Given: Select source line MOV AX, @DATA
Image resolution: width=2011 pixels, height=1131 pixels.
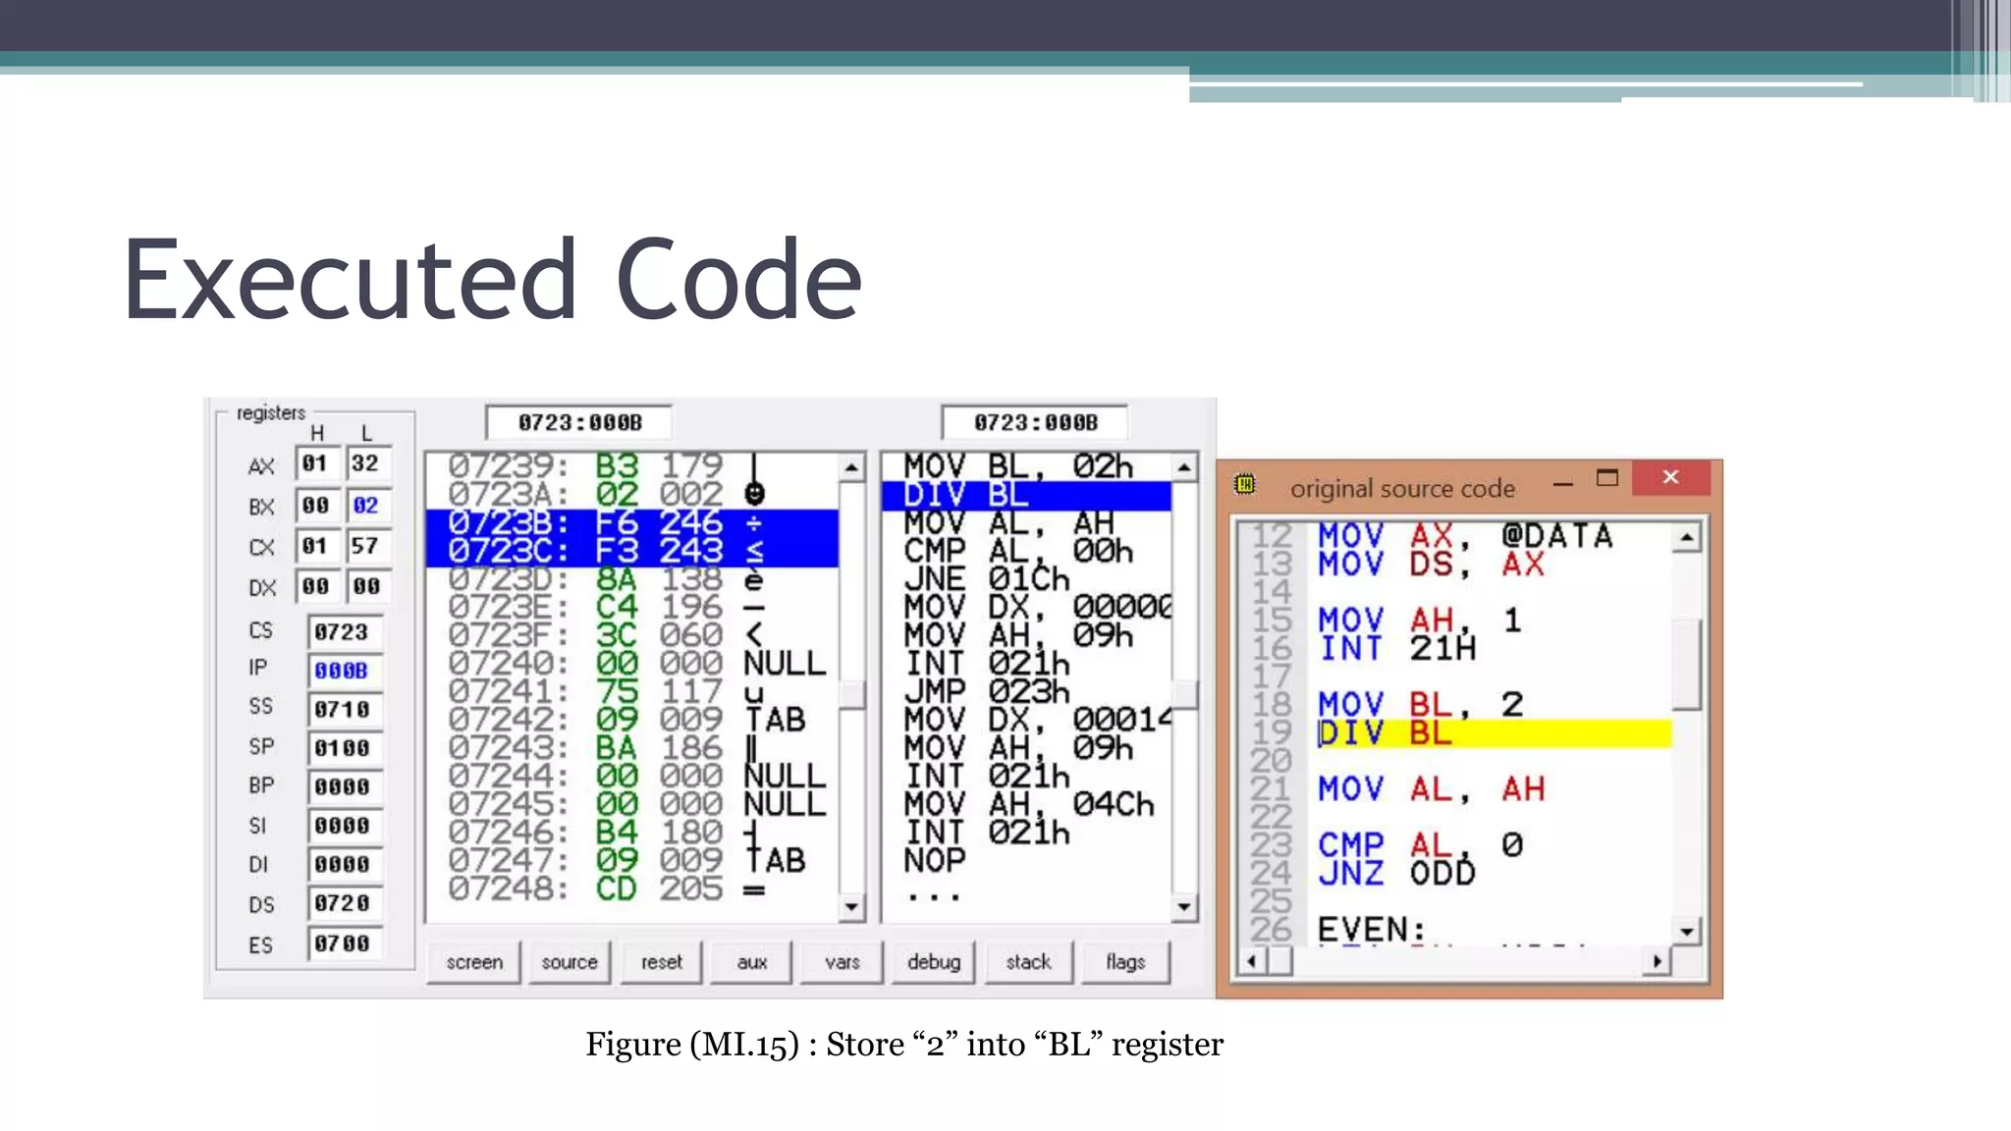Looking at the screenshot, I should 1464,536.
